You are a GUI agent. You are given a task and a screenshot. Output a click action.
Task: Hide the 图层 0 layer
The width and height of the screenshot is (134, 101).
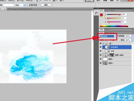100,63
